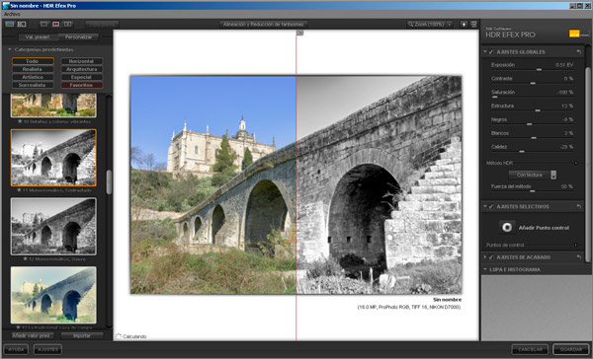This screenshot has width=593, height=359.
Task: Click the Ayuda button
Action: point(16,349)
